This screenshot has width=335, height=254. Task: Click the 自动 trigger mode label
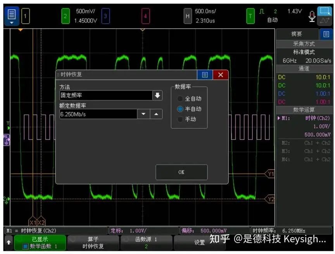[x=273, y=20]
